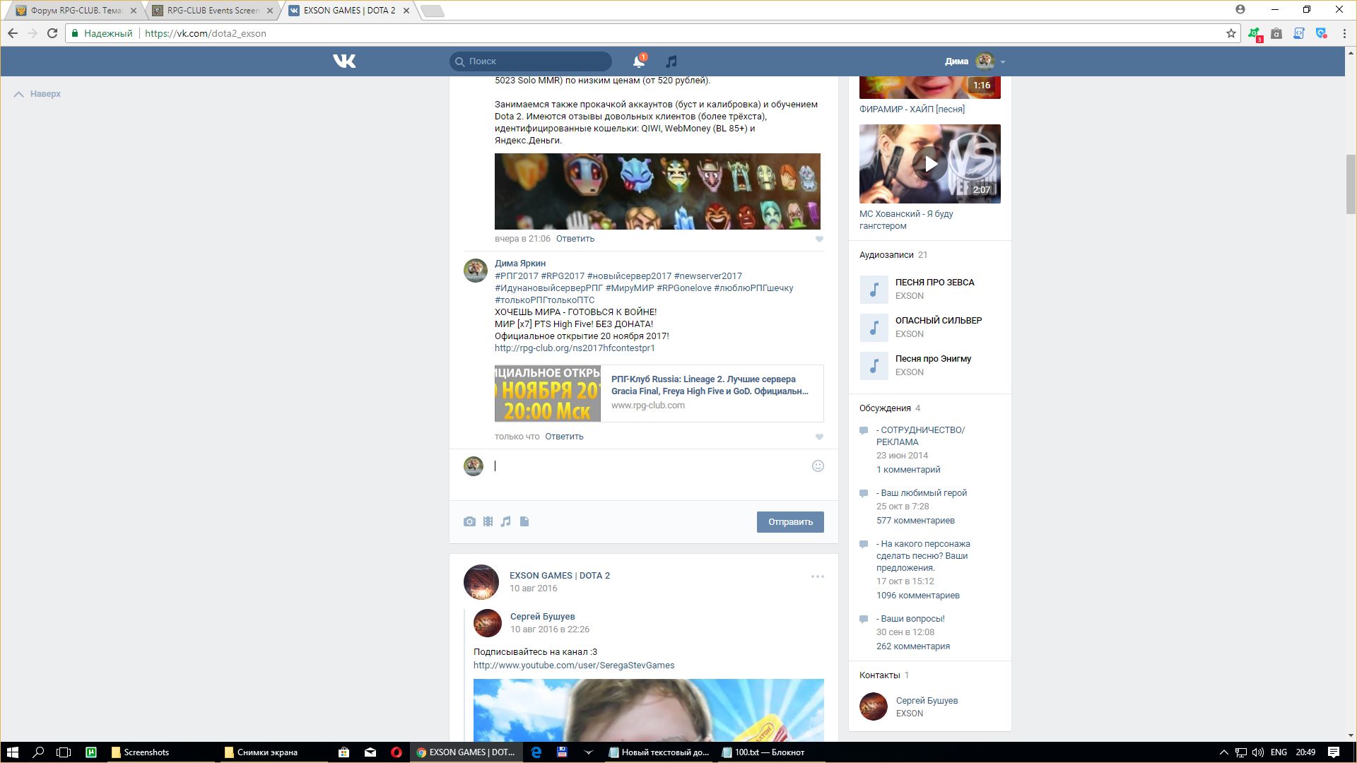Like Дима Яркин's comment
Image resolution: width=1357 pixels, height=763 pixels.
click(x=819, y=437)
